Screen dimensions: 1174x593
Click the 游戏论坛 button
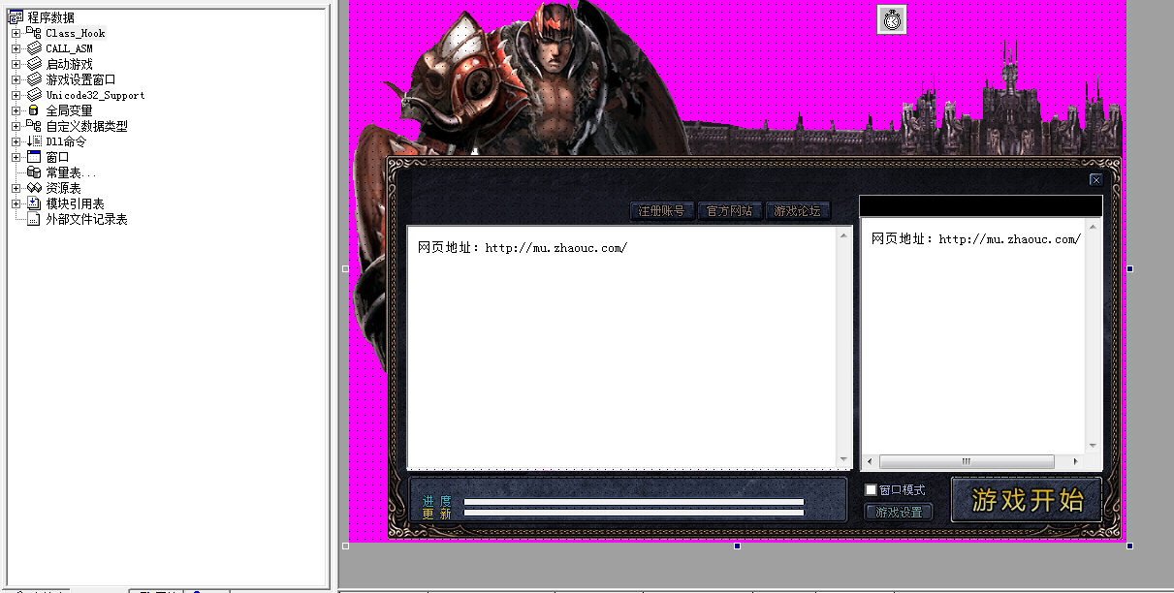coord(797,211)
